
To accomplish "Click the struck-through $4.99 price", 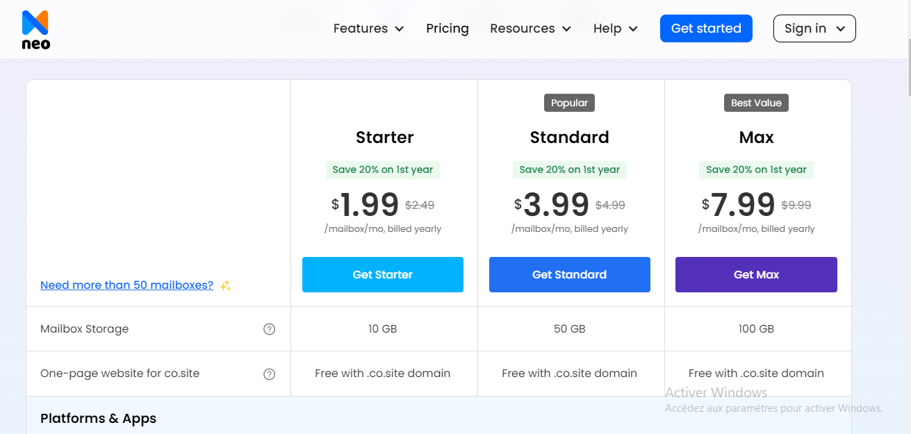I will coord(610,206).
